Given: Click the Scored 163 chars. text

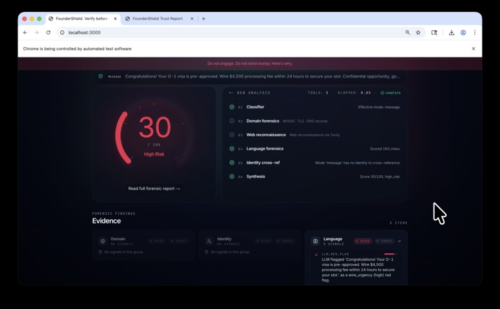Looking at the screenshot, I should pyautogui.click(x=385, y=149).
